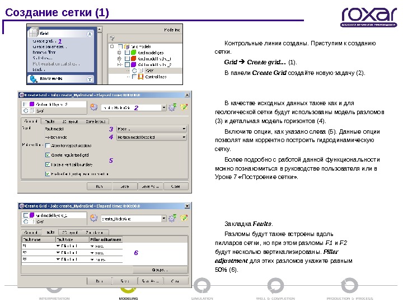Click Save As... button in Faults dialog
This screenshot has width=403, height=302.
point(150,281)
